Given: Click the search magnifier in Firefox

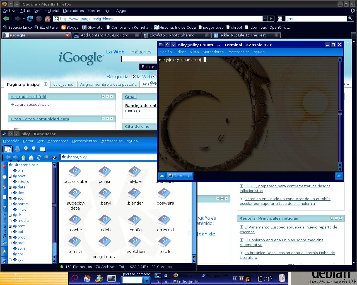Looking at the screenshot, I should point(350,19).
